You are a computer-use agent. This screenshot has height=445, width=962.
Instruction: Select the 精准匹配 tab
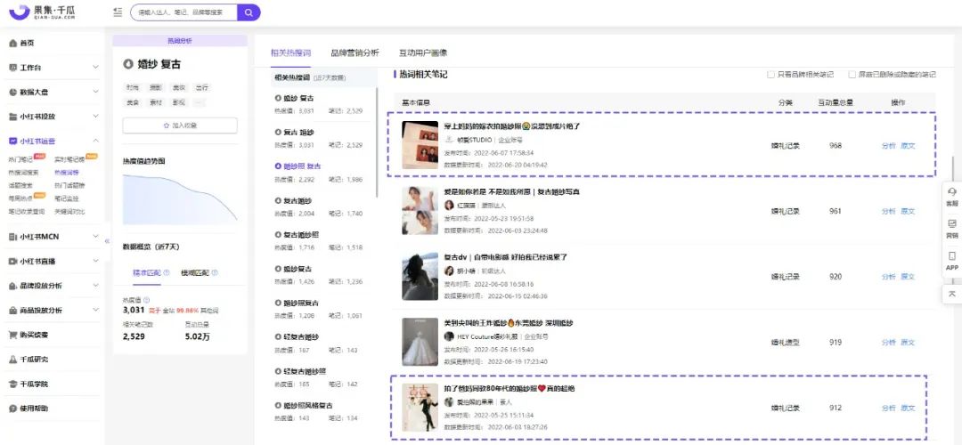tap(147, 272)
